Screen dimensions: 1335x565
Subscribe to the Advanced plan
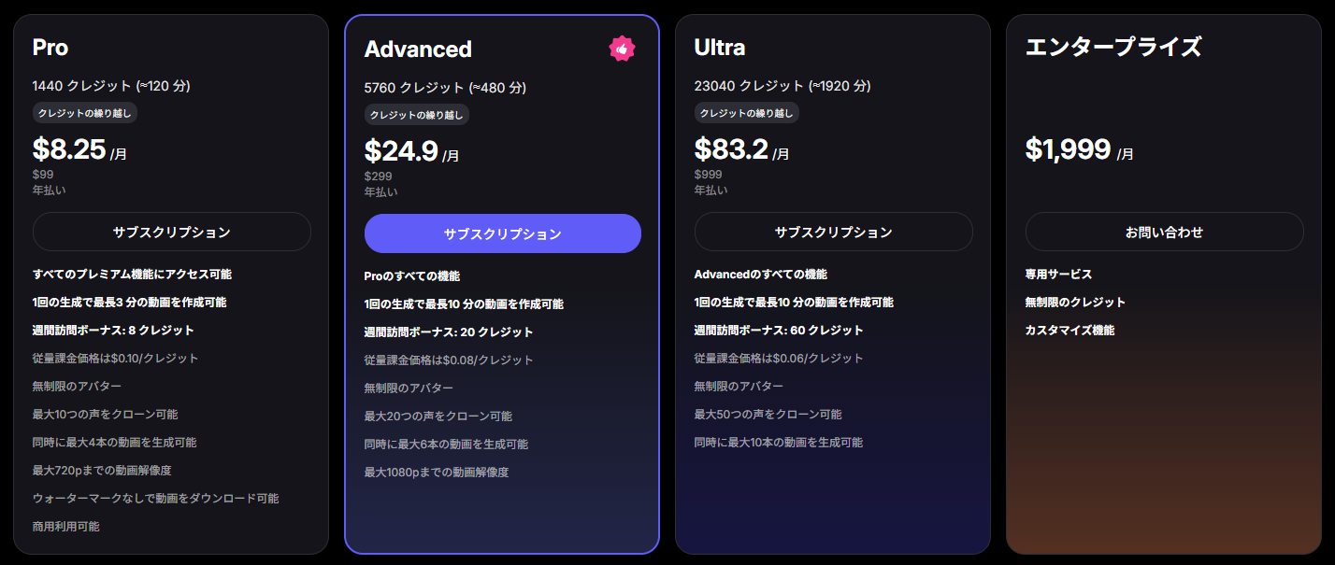[503, 233]
